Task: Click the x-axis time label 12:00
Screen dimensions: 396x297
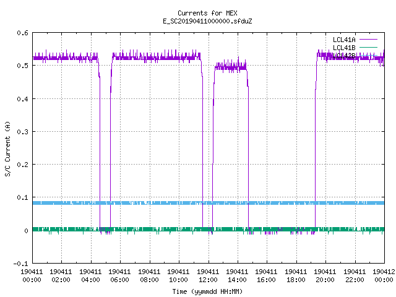Action: pyautogui.click(x=208, y=280)
